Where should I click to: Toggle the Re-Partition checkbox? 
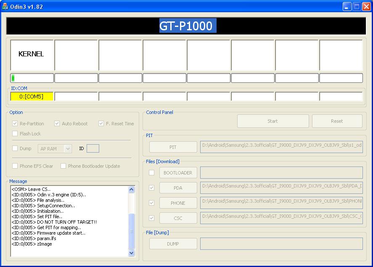coord(15,123)
